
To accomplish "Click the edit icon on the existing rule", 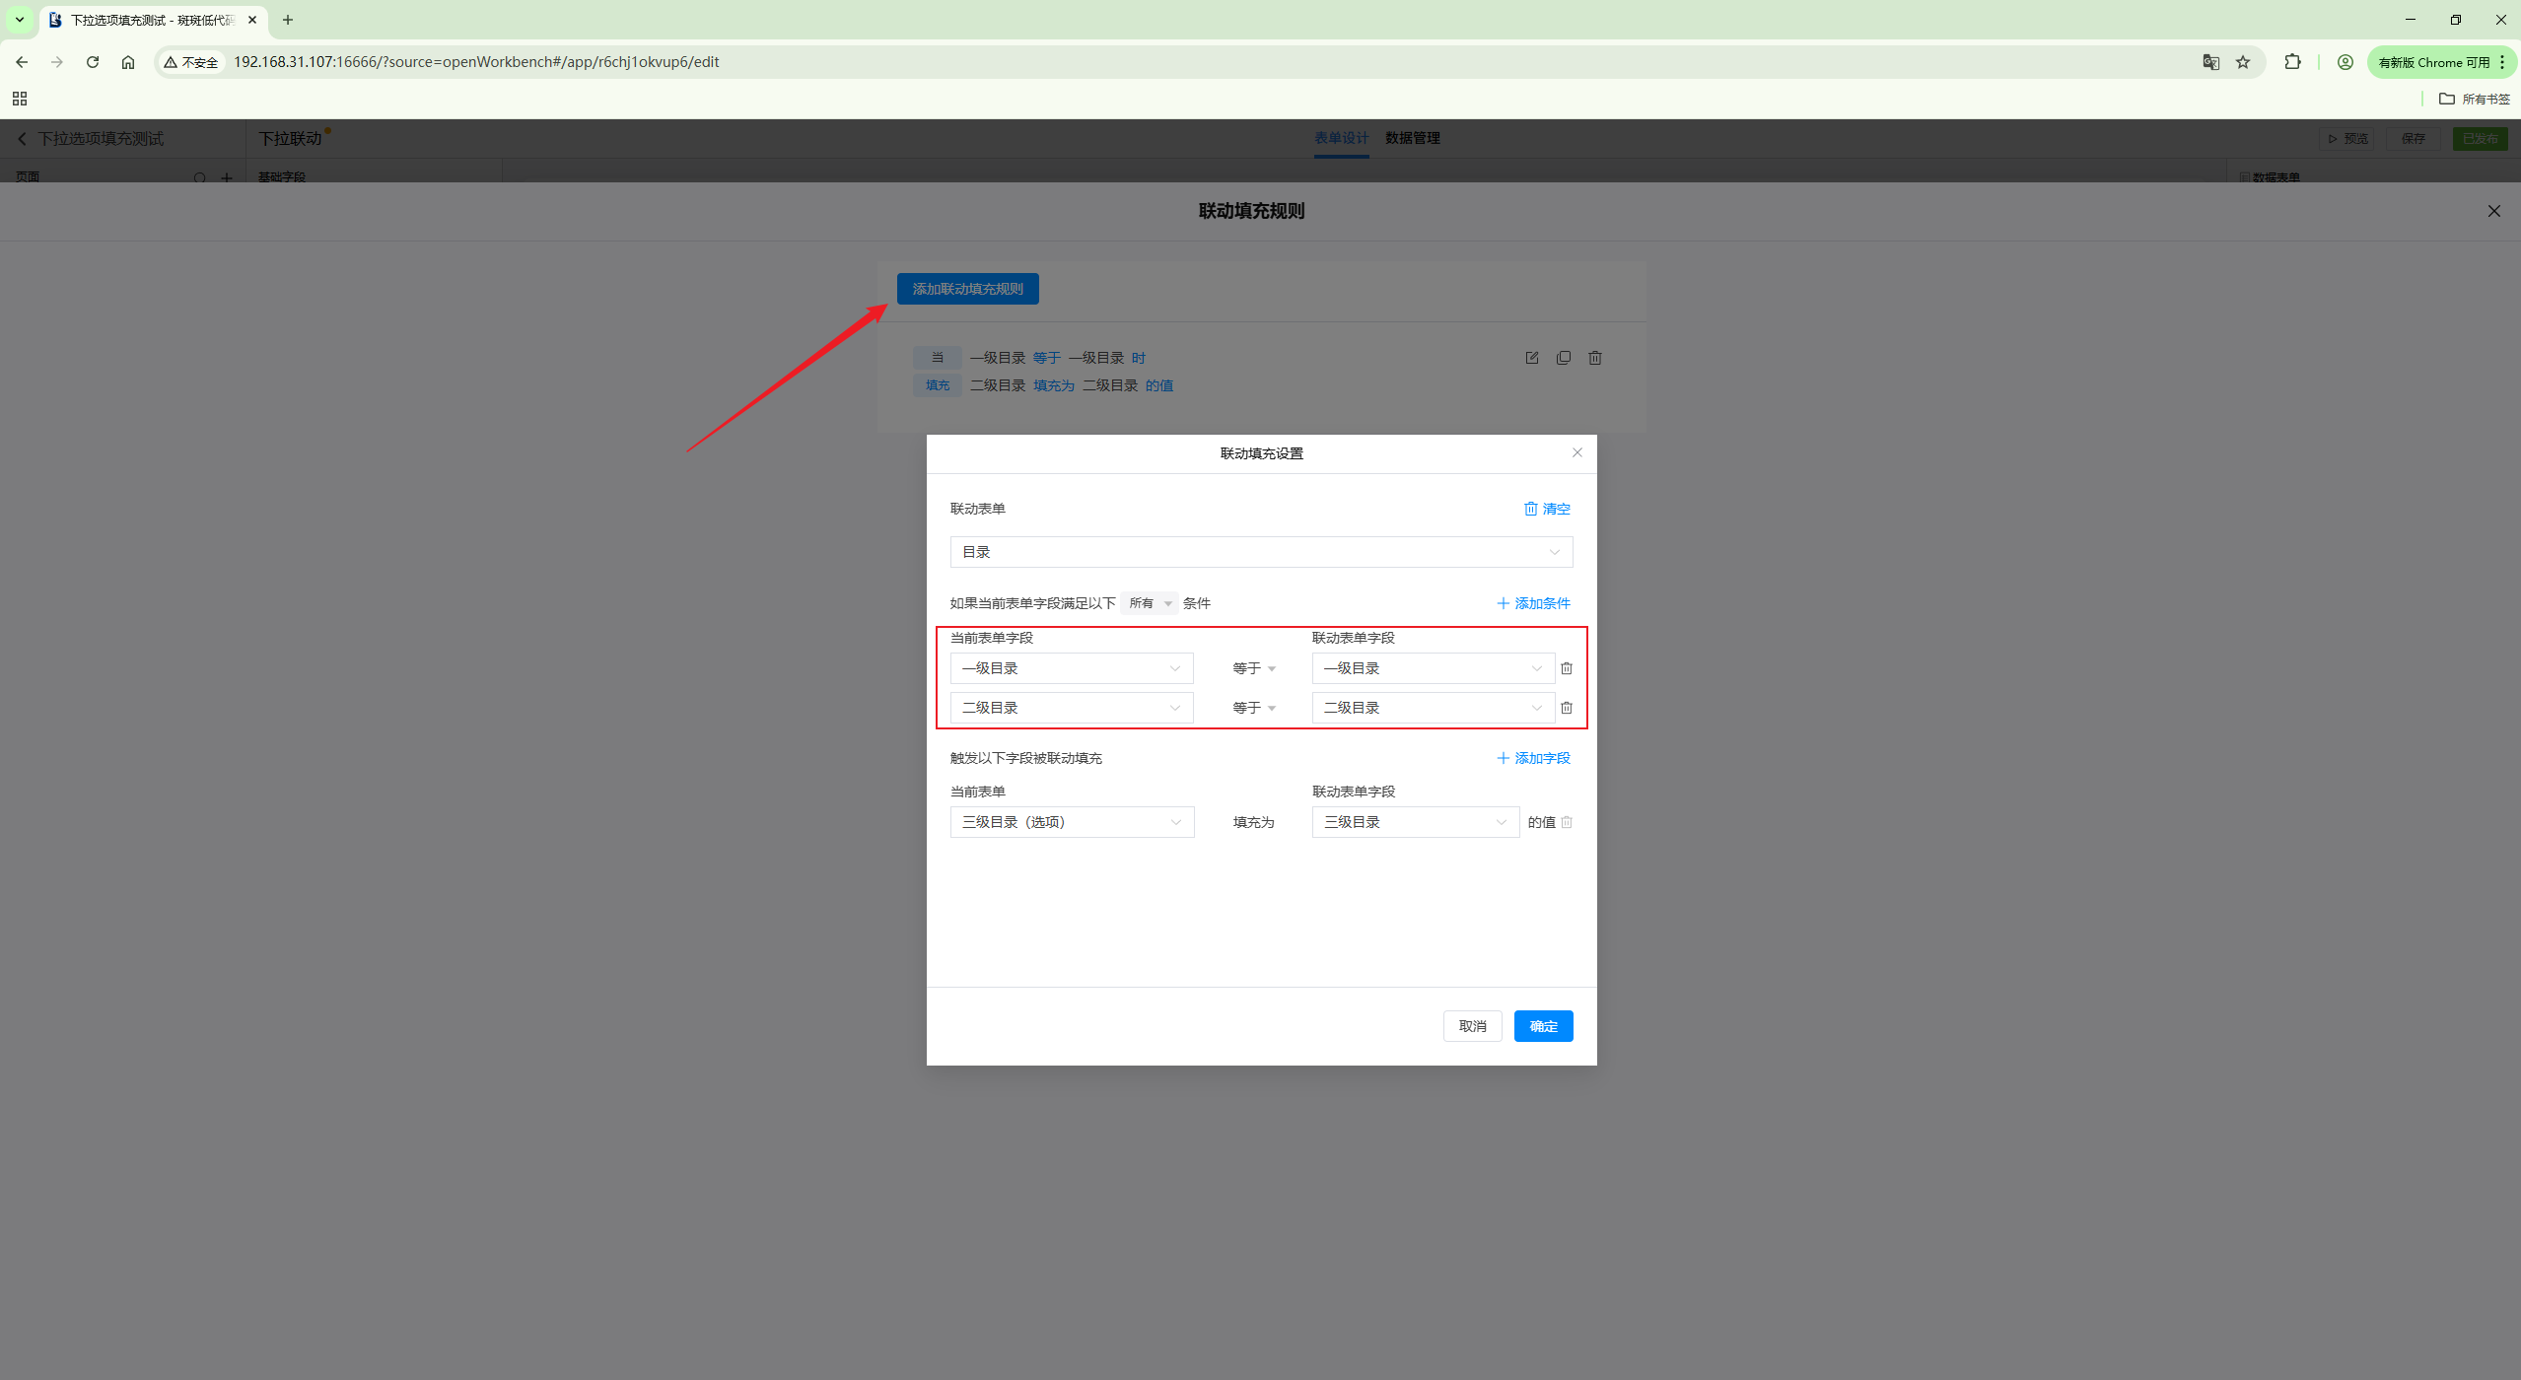I will point(1531,358).
